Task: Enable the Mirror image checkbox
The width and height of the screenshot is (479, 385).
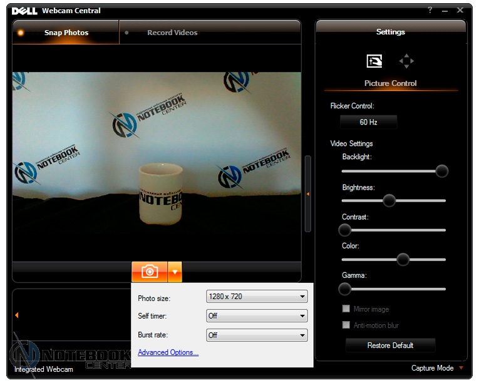Action: 346,309
